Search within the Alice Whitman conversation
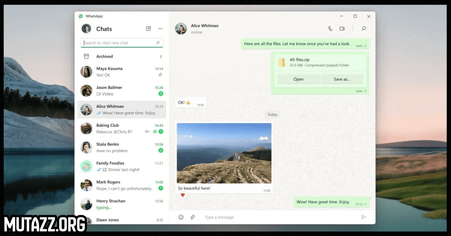 pos(363,29)
